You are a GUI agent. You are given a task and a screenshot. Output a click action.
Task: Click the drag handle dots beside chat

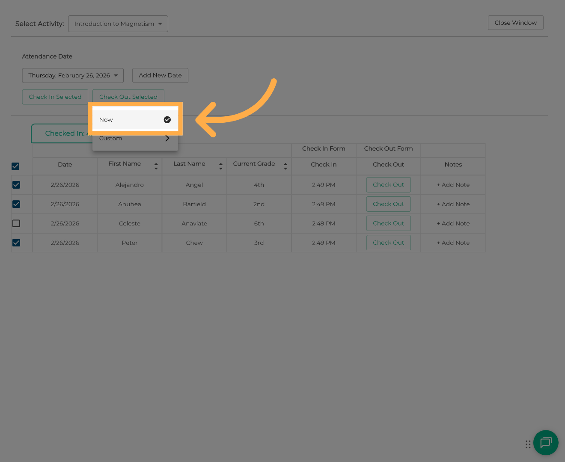[528, 444]
